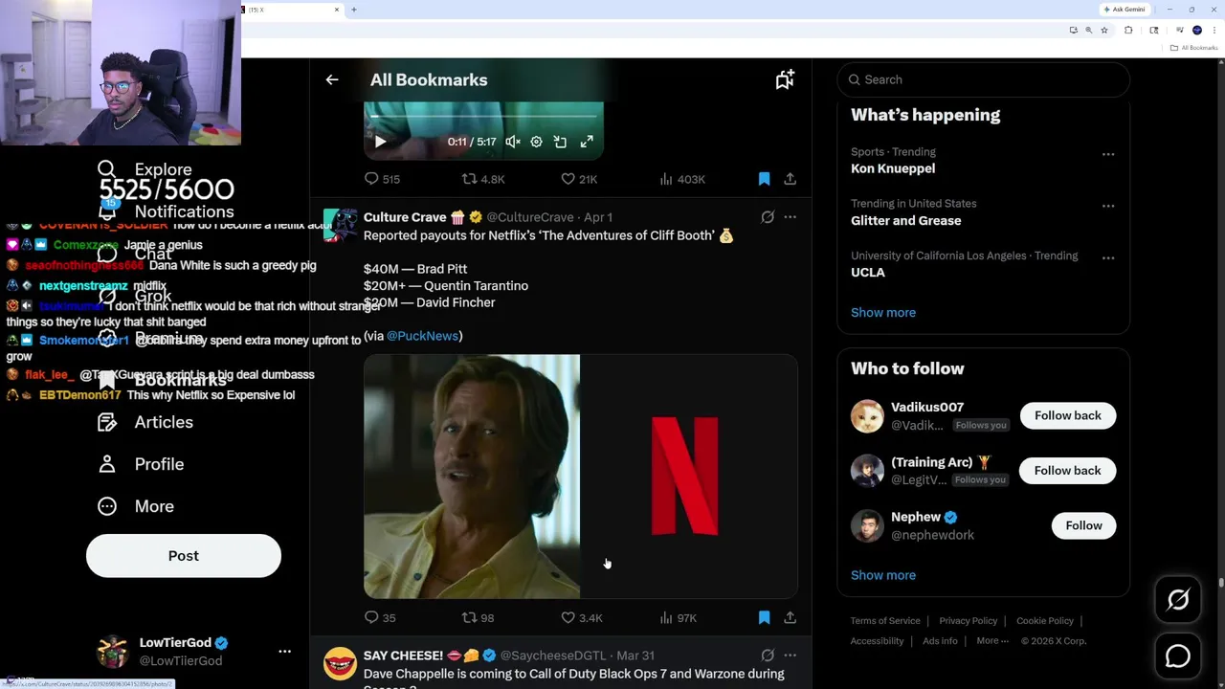The height and width of the screenshot is (689, 1225).
Task: Expand the footer More menu
Action: tap(991, 641)
